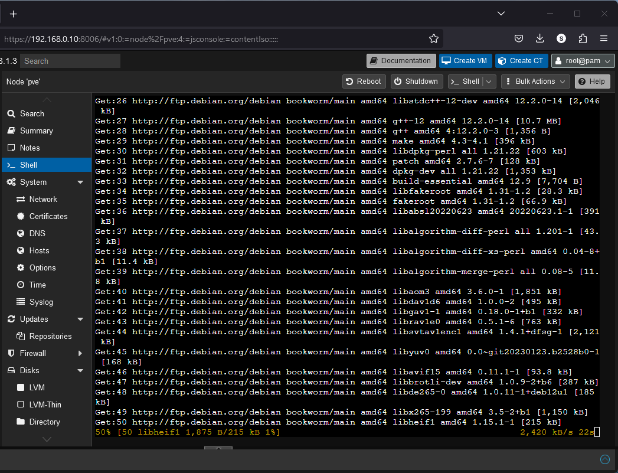Open LVM storage view
The image size is (618, 473).
click(47, 388)
